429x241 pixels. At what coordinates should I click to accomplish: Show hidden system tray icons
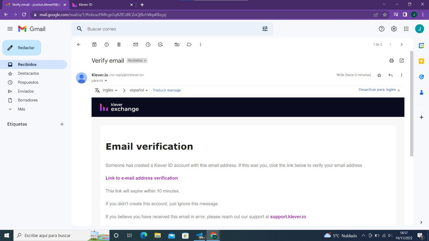[363, 236]
